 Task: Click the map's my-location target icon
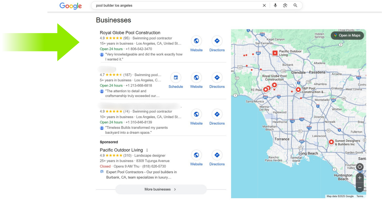[360, 167]
